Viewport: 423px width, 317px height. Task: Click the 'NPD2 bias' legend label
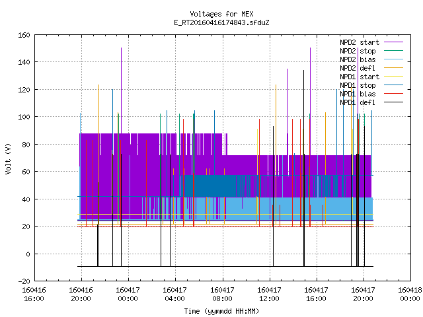[x=358, y=59]
